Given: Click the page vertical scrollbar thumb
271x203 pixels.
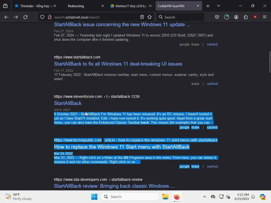Looking at the screenshot, I should click(x=270, y=62).
